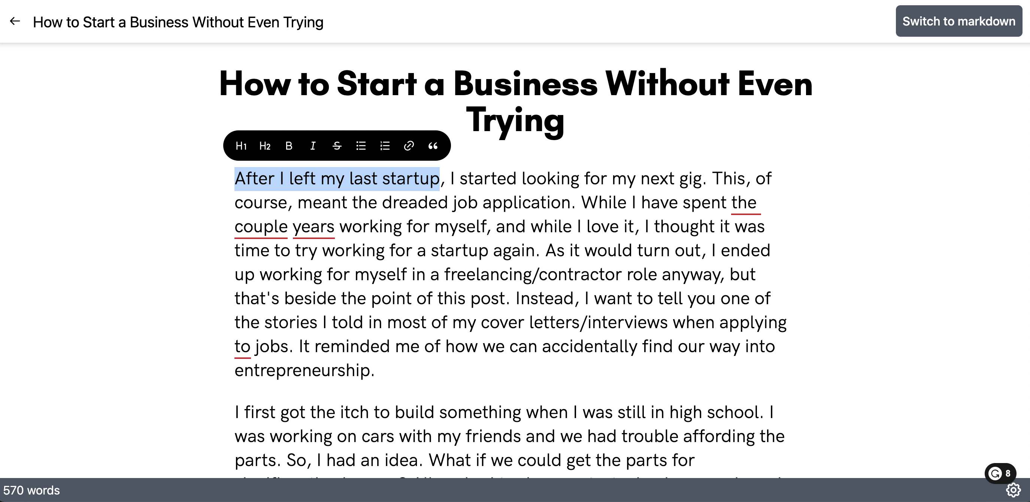The height and width of the screenshot is (502, 1030).
Task: Apply Heading 1 formatting to selection
Action: point(241,146)
